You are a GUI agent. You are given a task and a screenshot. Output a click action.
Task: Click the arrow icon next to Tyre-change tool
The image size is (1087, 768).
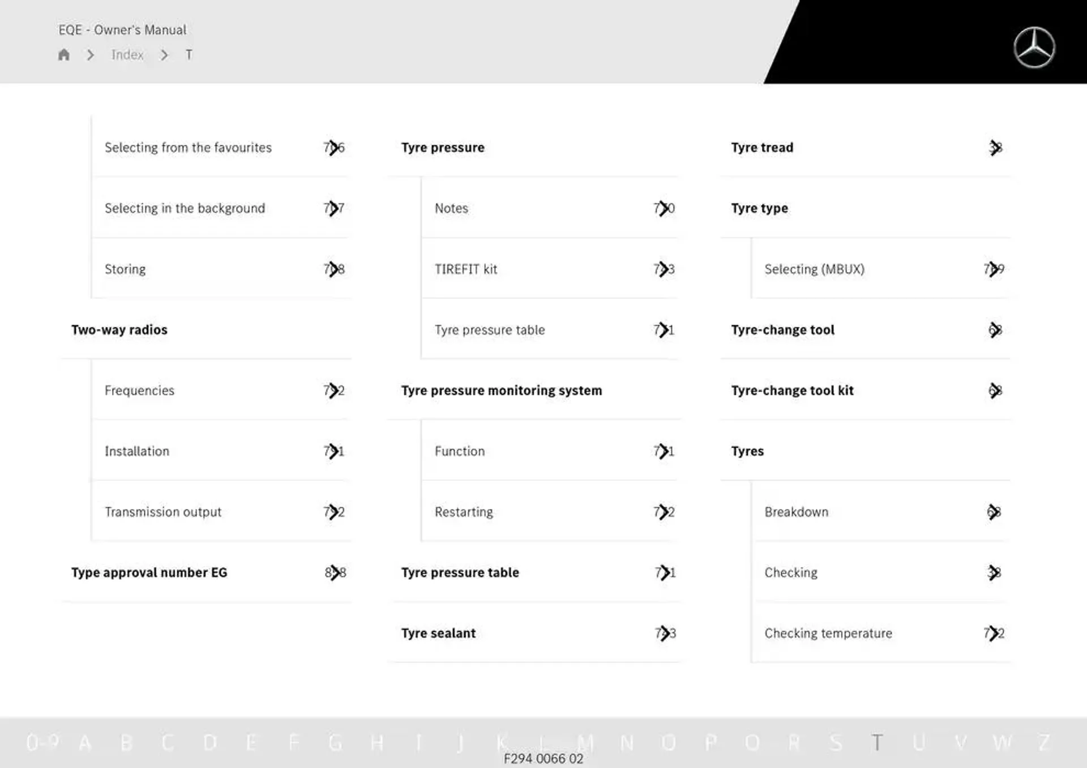tap(995, 329)
